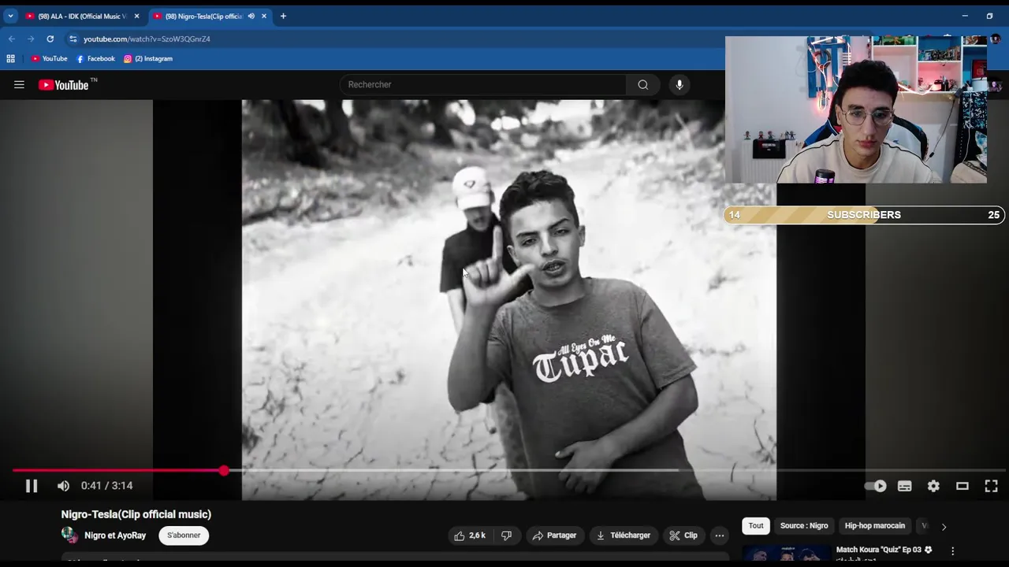Open options for Match Koura video

tap(952, 550)
